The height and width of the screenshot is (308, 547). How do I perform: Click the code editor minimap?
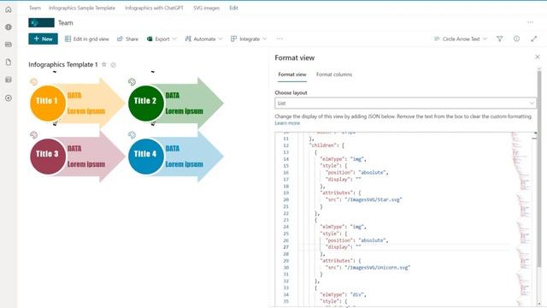(x=521, y=218)
